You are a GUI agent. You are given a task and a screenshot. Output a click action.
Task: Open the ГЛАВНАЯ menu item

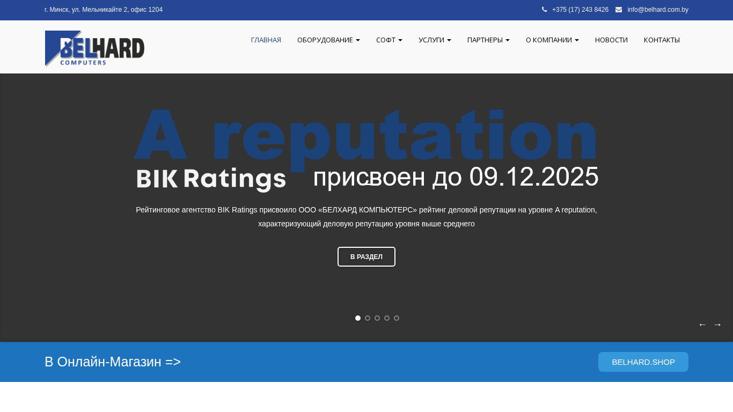click(266, 40)
